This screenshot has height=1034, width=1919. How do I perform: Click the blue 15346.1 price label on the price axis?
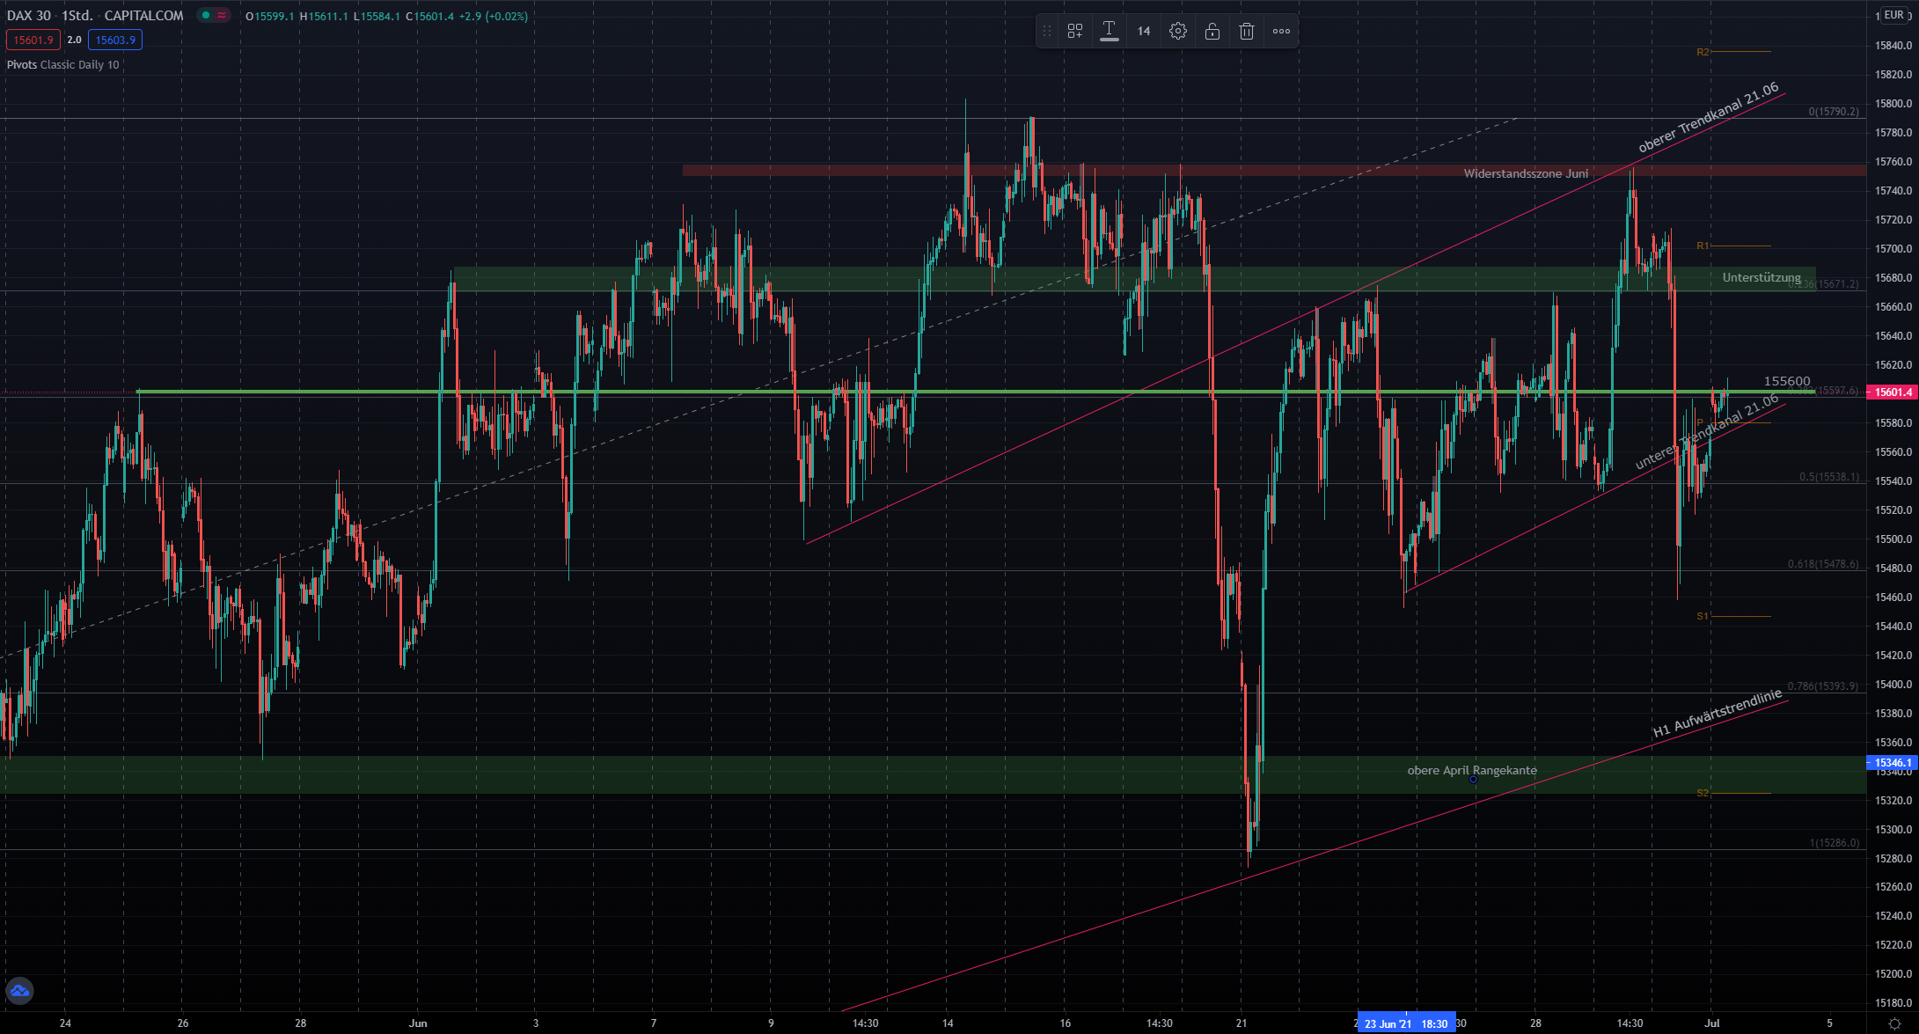pos(1892,763)
